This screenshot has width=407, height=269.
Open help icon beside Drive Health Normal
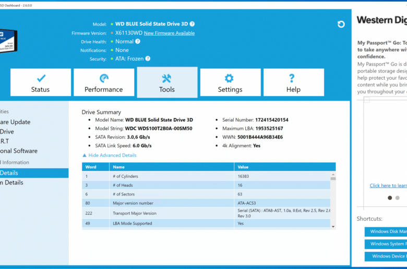click(x=138, y=41)
